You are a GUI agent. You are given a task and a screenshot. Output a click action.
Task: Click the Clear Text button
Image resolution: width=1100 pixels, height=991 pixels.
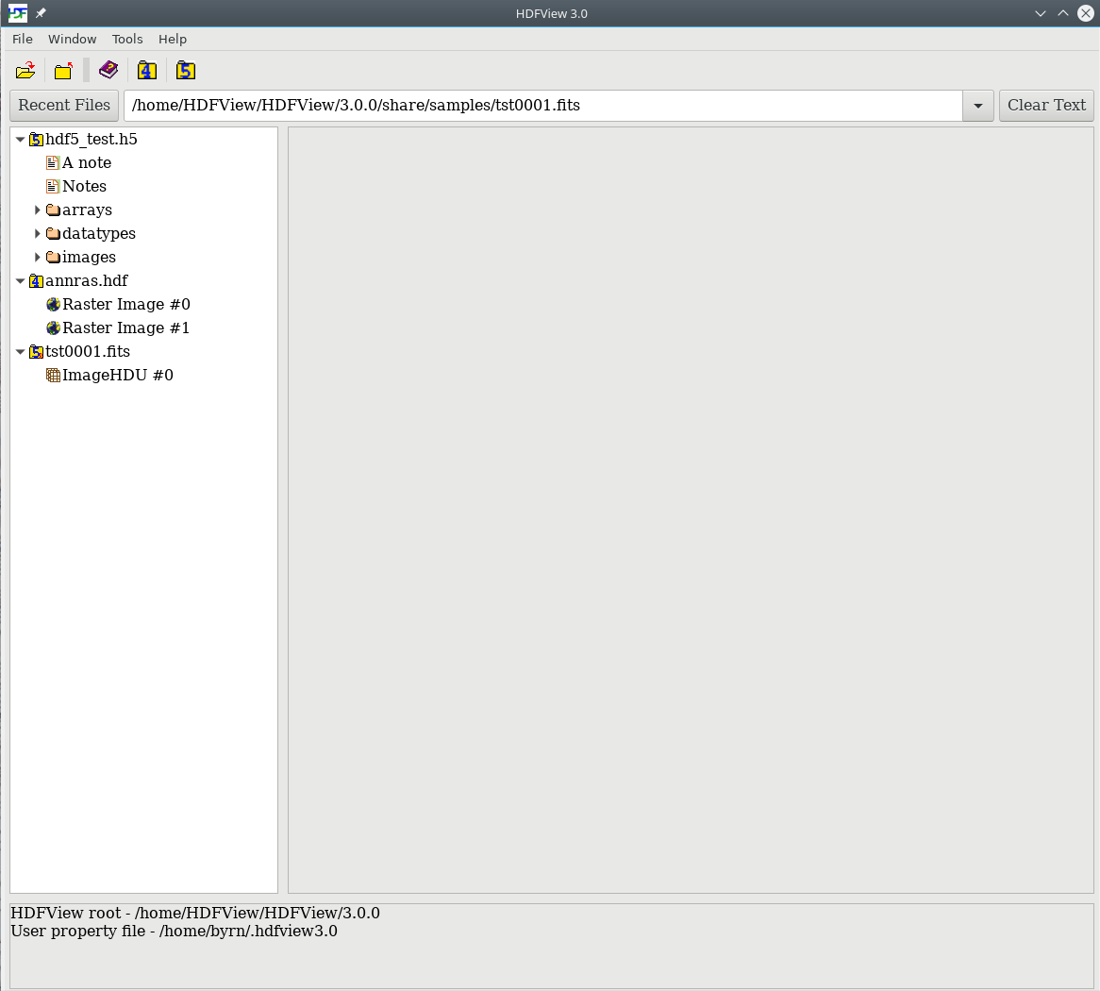point(1046,106)
